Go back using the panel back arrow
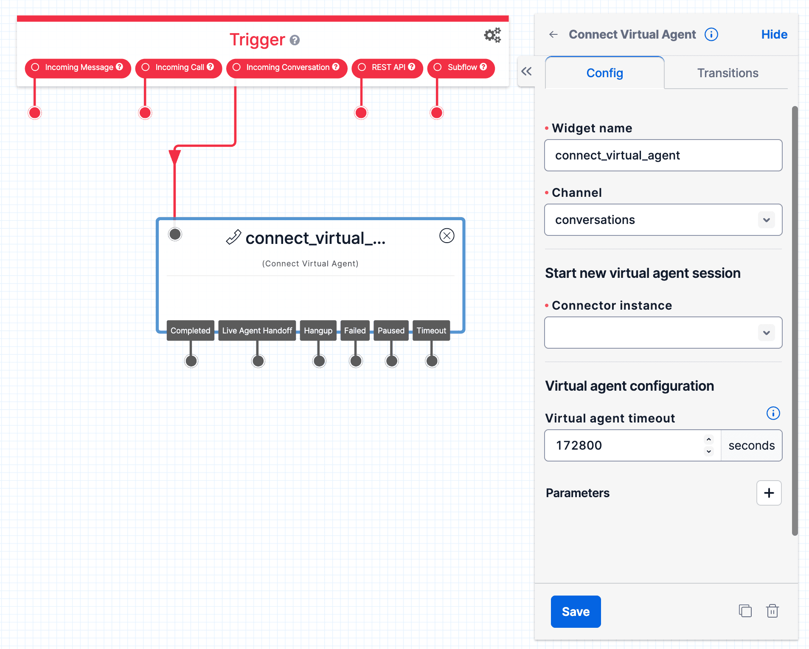 coord(553,34)
